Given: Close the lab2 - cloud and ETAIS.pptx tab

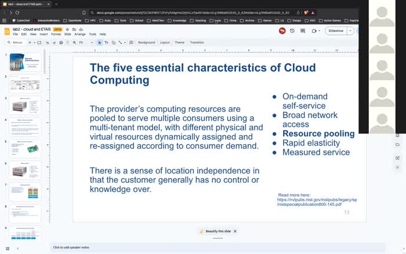Looking at the screenshot, I should [x=48, y=4].
